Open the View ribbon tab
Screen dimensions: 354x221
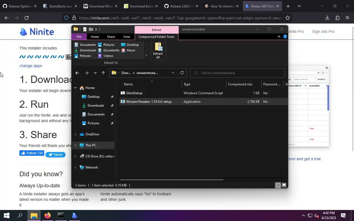pos(126,37)
